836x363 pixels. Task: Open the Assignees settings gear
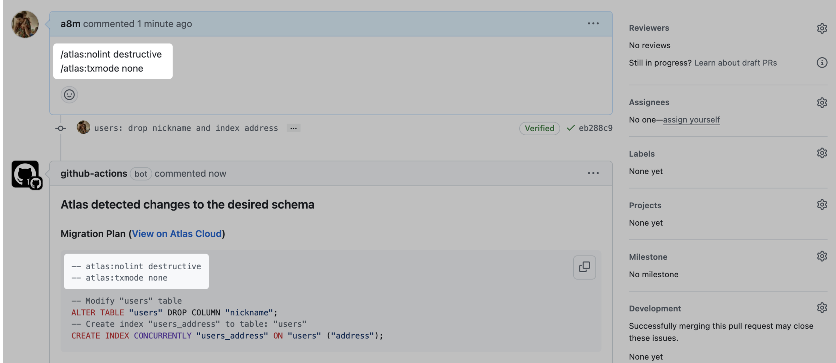(x=822, y=102)
